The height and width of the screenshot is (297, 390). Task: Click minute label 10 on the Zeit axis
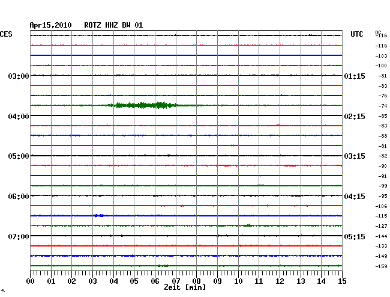click(238, 281)
